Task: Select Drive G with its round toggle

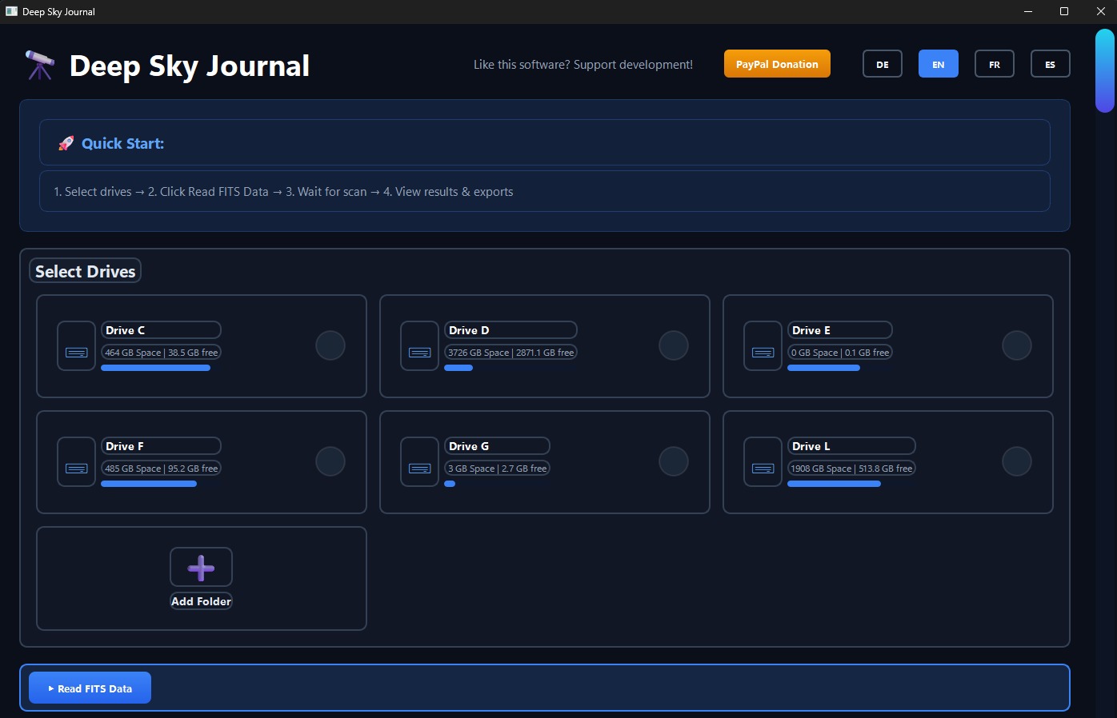Action: (674, 461)
